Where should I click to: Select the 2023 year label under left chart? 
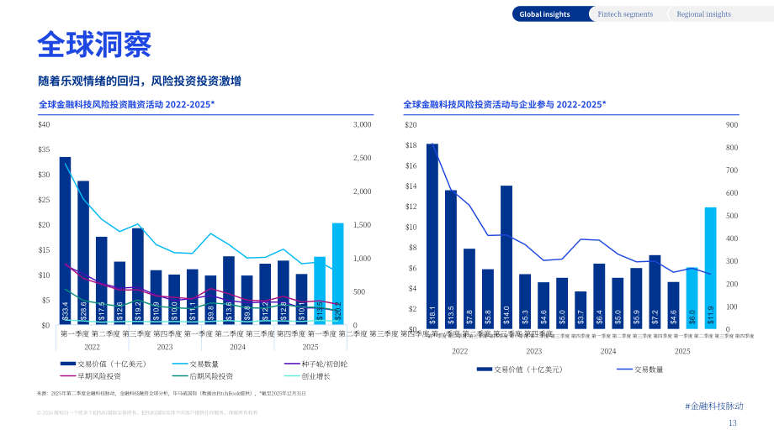(x=165, y=348)
